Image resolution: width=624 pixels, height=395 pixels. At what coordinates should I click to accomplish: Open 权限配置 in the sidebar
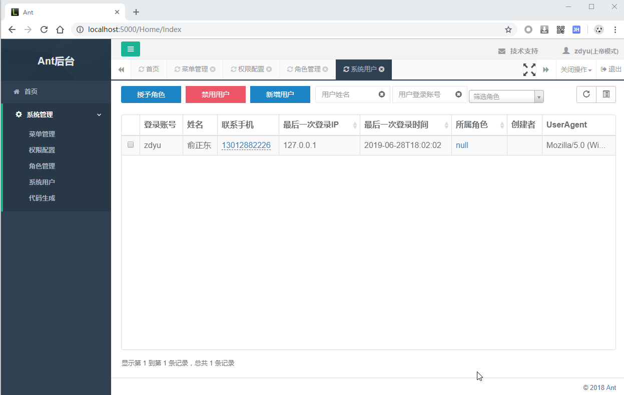click(42, 150)
